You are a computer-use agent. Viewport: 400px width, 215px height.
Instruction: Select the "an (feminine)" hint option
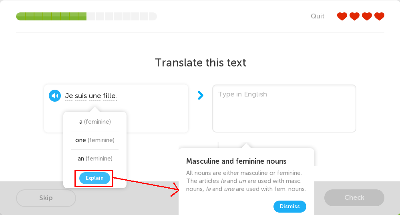tap(95, 159)
